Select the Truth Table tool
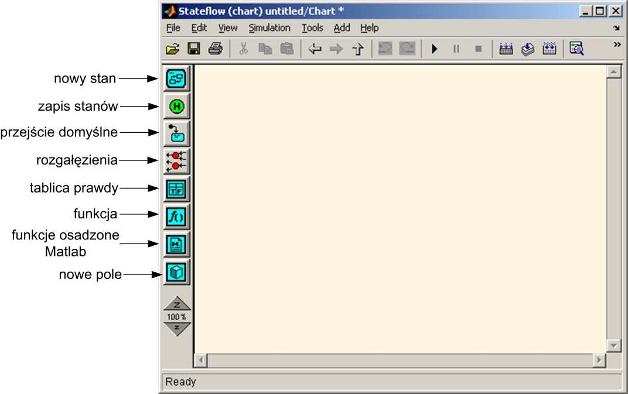628x394 pixels. click(176, 189)
